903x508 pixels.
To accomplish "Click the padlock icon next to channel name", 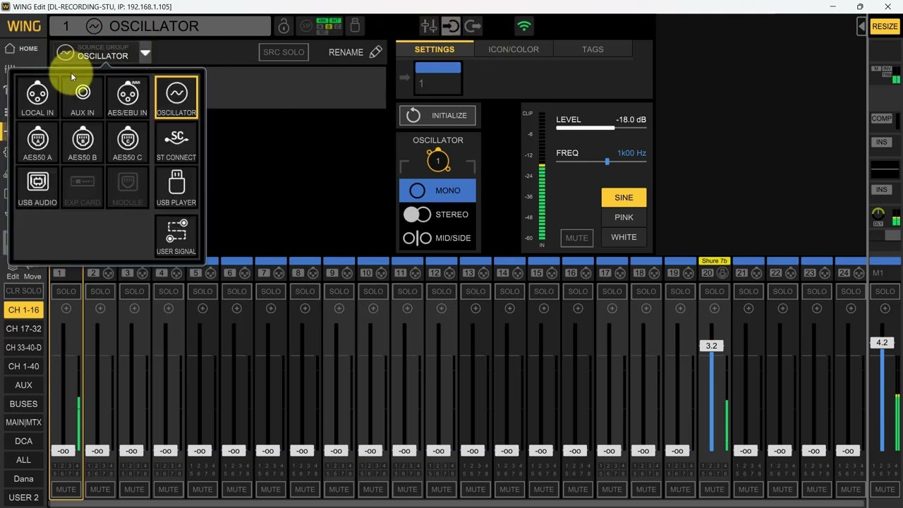I will 284,27.
